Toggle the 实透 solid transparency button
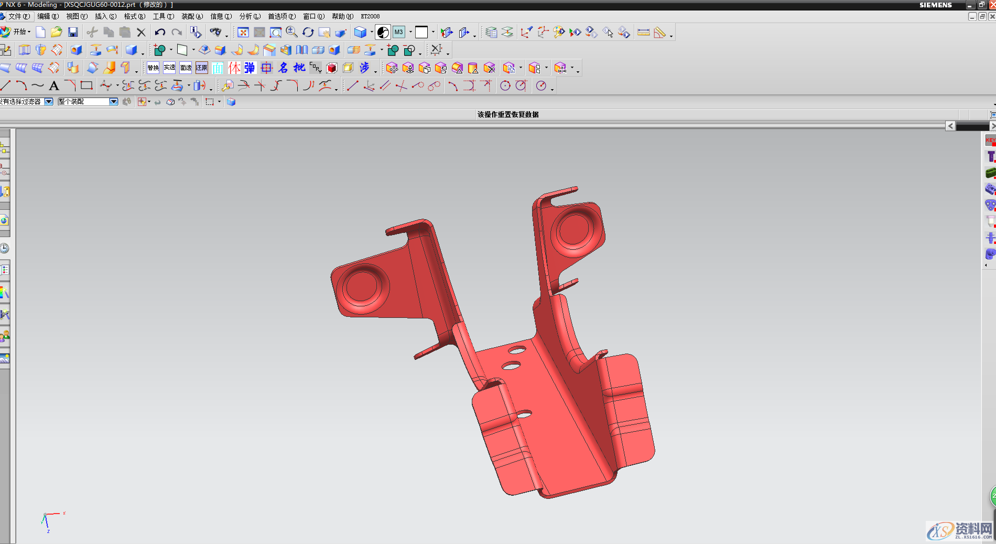This screenshot has height=544, width=996. 169,68
